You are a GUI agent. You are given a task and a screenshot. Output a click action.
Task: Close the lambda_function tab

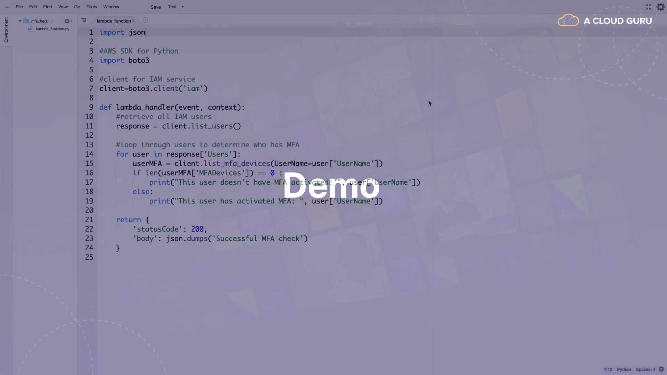click(x=133, y=21)
